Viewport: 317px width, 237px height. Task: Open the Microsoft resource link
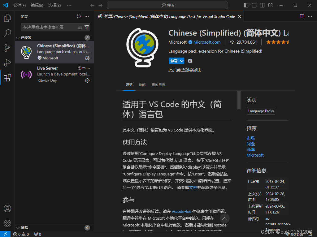[x=255, y=155]
